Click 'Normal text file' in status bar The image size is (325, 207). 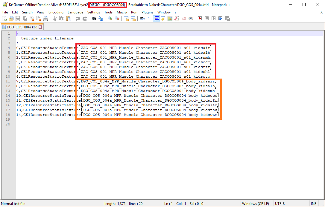pos(13,204)
